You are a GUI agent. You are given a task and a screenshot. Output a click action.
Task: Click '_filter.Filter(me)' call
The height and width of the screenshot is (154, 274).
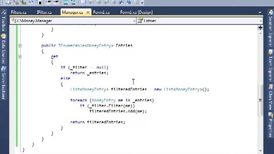(111, 106)
